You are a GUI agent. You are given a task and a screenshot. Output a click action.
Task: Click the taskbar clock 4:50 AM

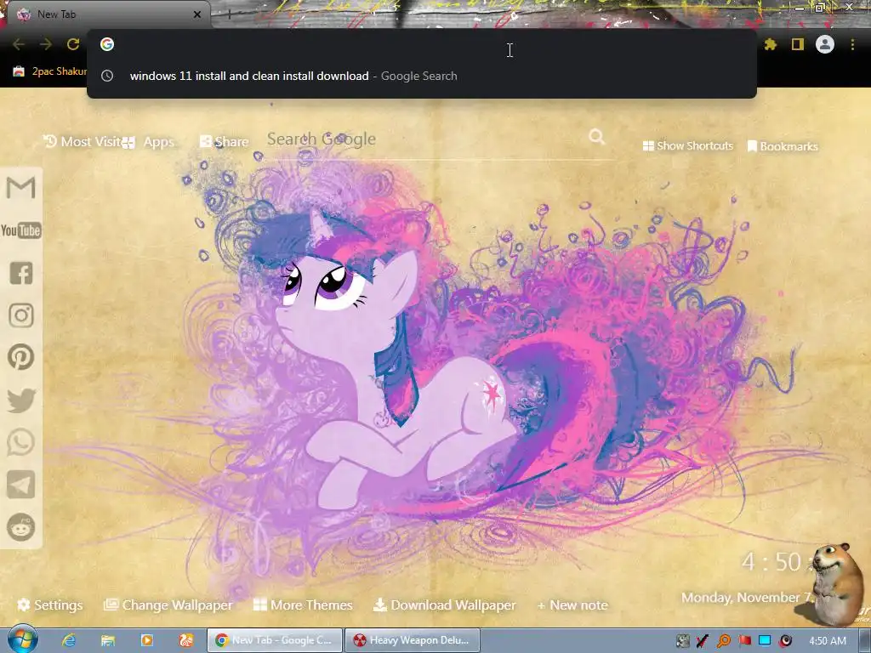coord(828,641)
